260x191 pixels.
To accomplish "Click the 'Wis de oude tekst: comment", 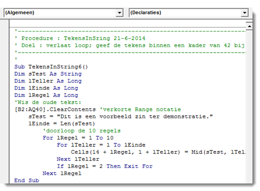I will pos(48,102).
